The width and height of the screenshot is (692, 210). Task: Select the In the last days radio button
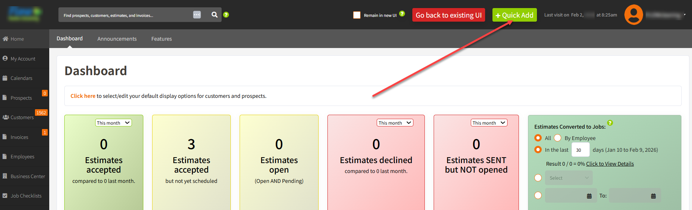click(538, 150)
